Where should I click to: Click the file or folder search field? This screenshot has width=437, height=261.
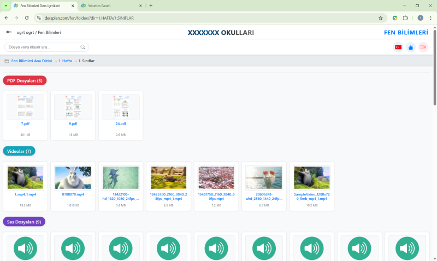tap(43, 48)
